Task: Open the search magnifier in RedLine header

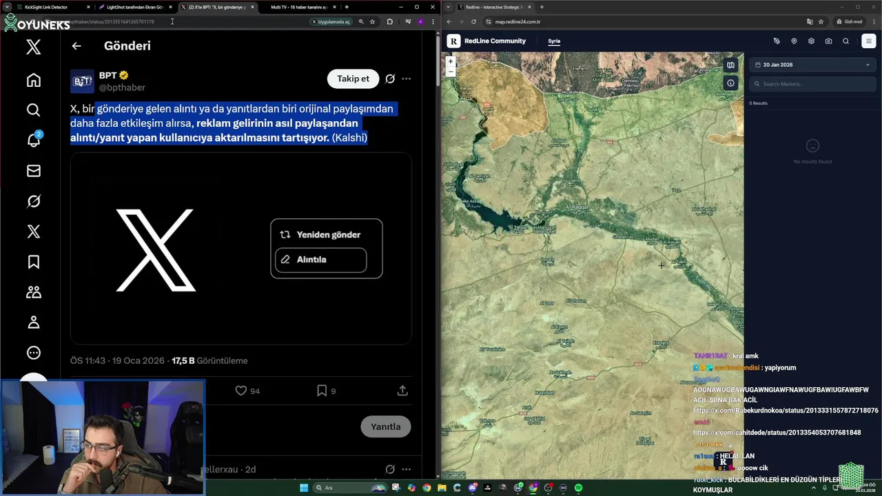Action: [845, 41]
